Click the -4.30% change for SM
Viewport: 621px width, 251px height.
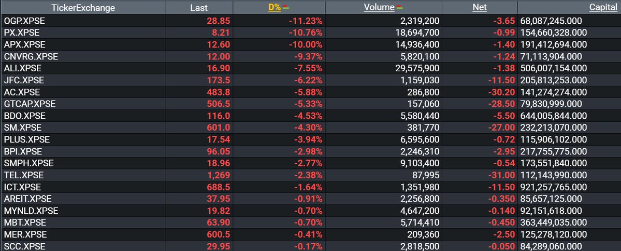[x=308, y=128]
